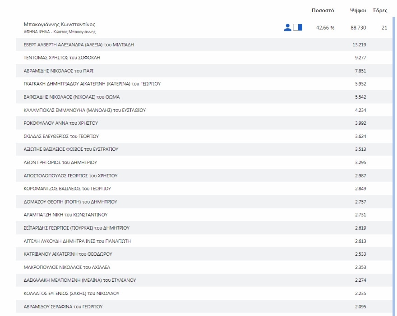
Task: Select row ΤΕΝΤΟΜΑΣ ΧΡΗΣΤΟΣ του ΣΟΦΟΚΛΗ
Action: 61,58
